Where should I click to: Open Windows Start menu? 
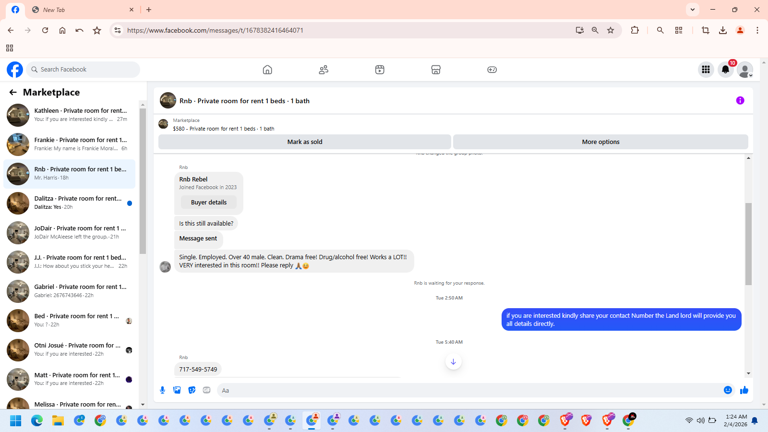(16, 421)
